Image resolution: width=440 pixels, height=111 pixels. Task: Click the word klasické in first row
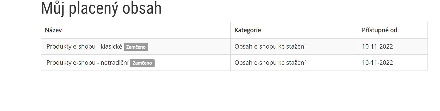pos(111,46)
